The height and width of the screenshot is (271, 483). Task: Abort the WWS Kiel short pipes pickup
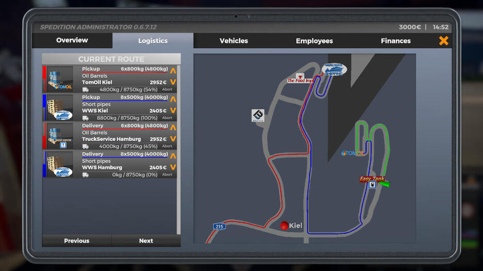(x=167, y=118)
